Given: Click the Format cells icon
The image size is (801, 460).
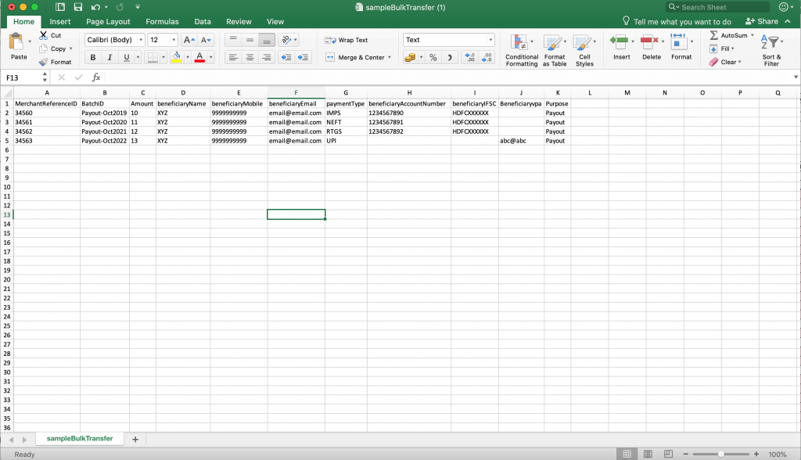Looking at the screenshot, I should (x=679, y=42).
